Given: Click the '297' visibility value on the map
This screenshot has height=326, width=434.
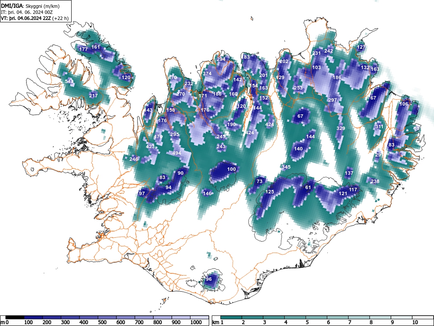Looking at the screenshot, I should (x=332, y=100).
